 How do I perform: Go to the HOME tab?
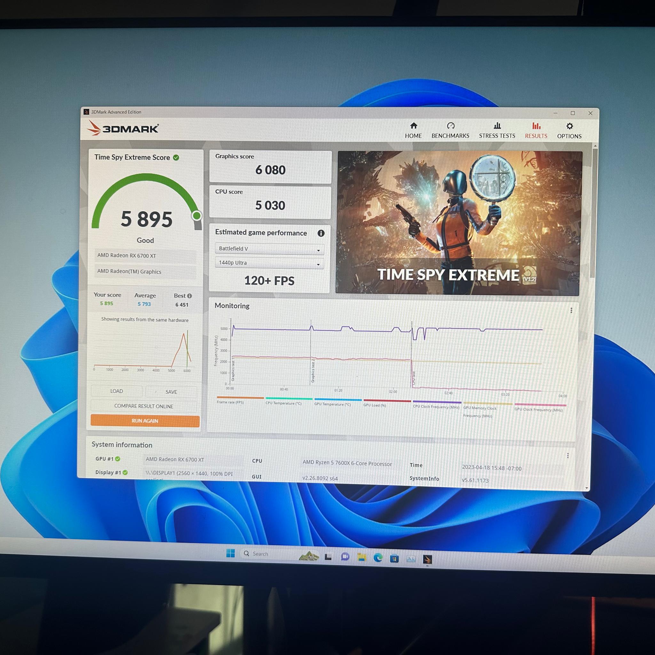pos(413,130)
